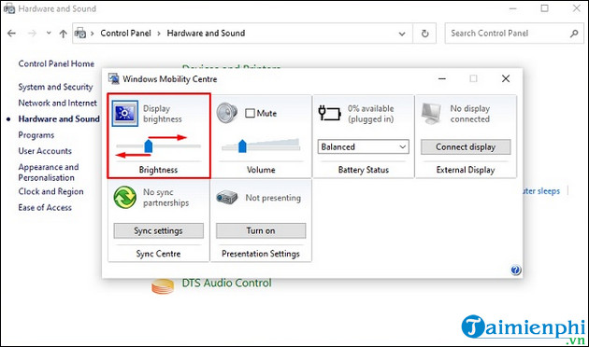Viewport: 589px width, 347px height.
Task: Open User Accounts category
Action: 45,151
